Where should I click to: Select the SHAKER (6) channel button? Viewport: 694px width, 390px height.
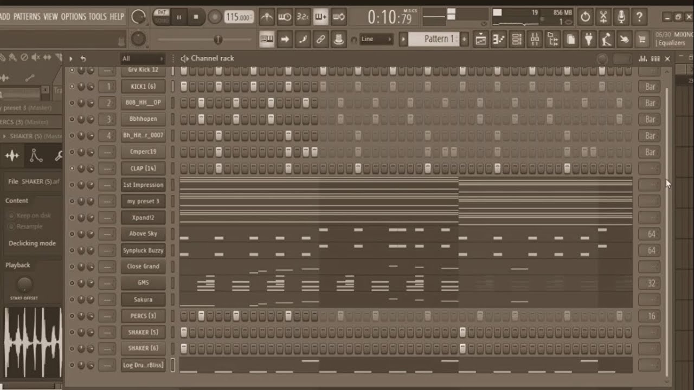[x=143, y=348]
